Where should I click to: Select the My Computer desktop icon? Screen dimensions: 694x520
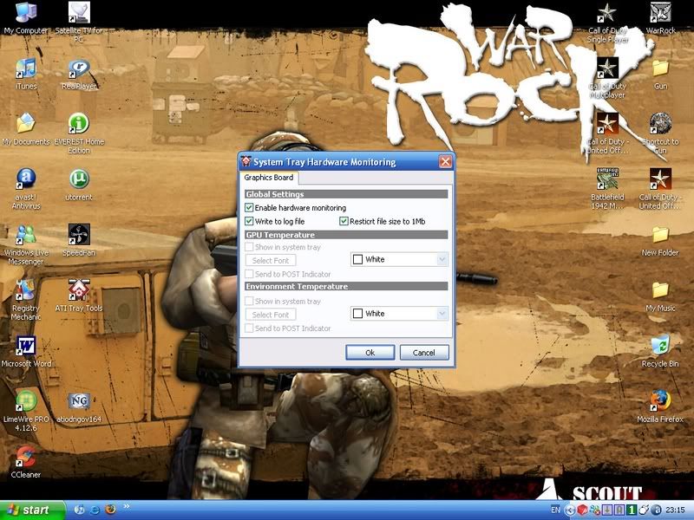point(26,17)
